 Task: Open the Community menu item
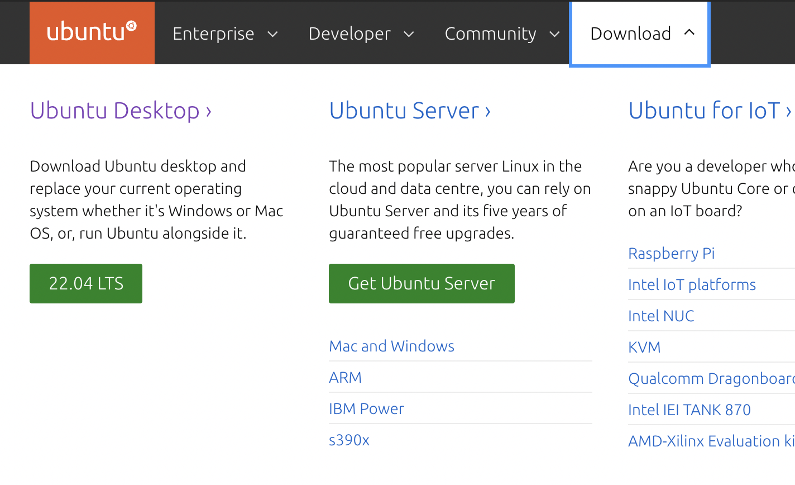(490, 34)
